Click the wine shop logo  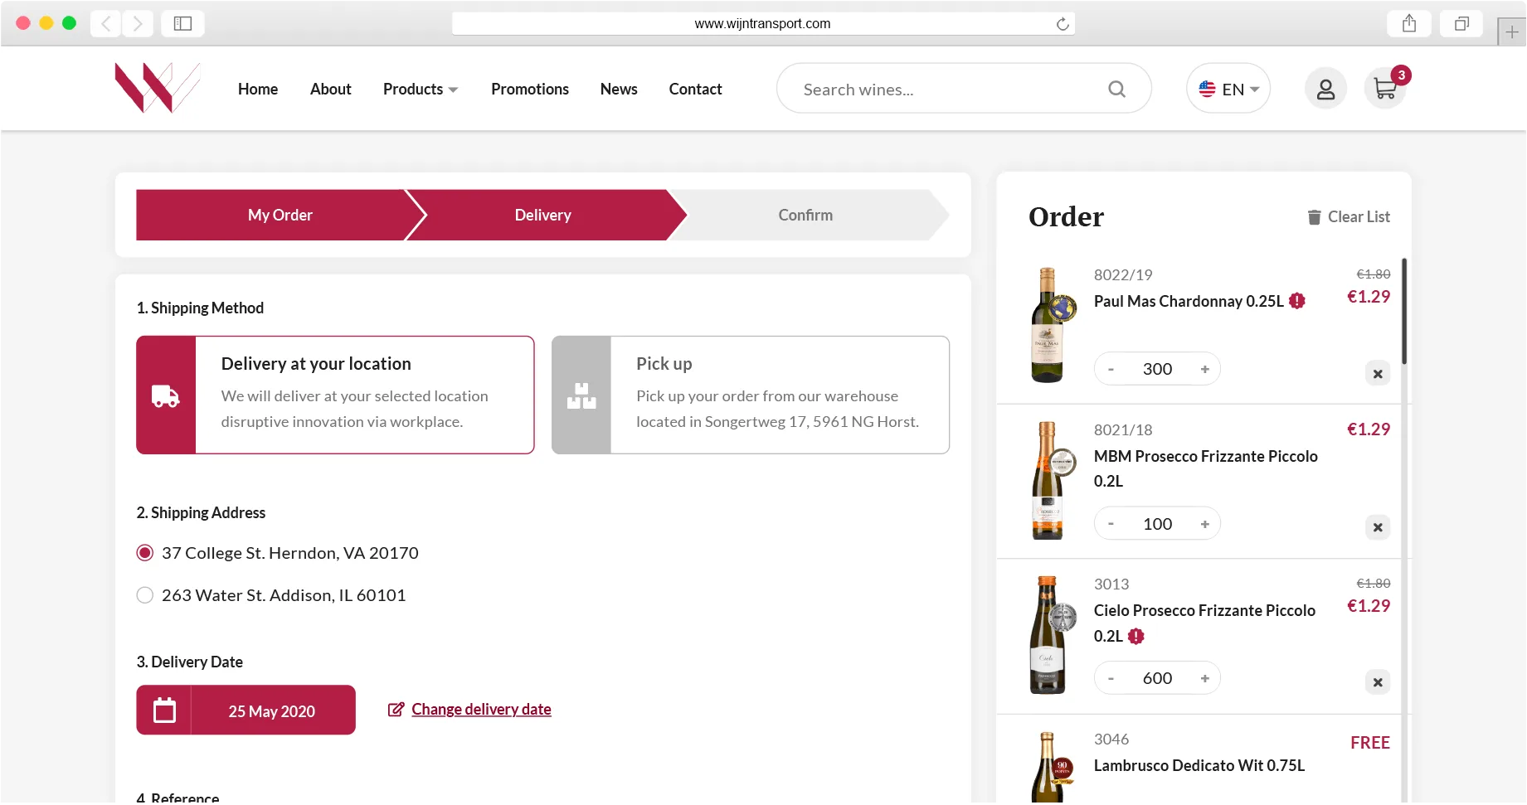[158, 88]
